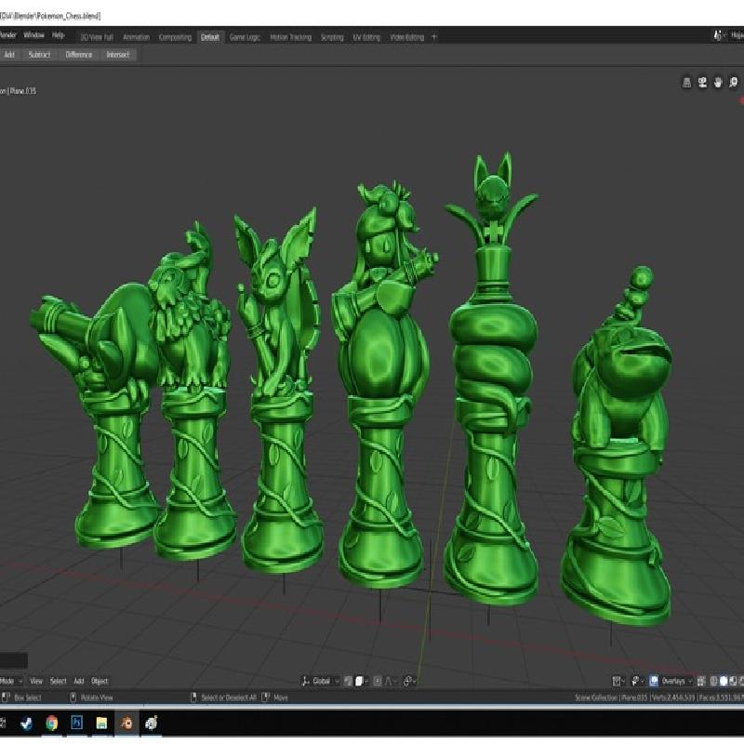Viewport: 744px width, 744px height.
Task: Click the Move mouse hint icon
Action: [x=266, y=697]
